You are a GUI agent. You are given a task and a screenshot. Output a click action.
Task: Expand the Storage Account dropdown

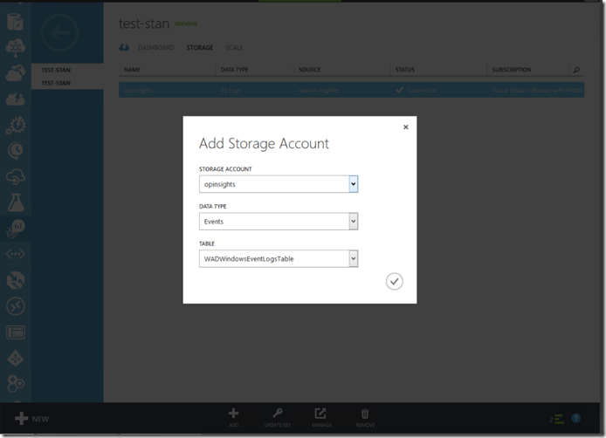tap(353, 184)
